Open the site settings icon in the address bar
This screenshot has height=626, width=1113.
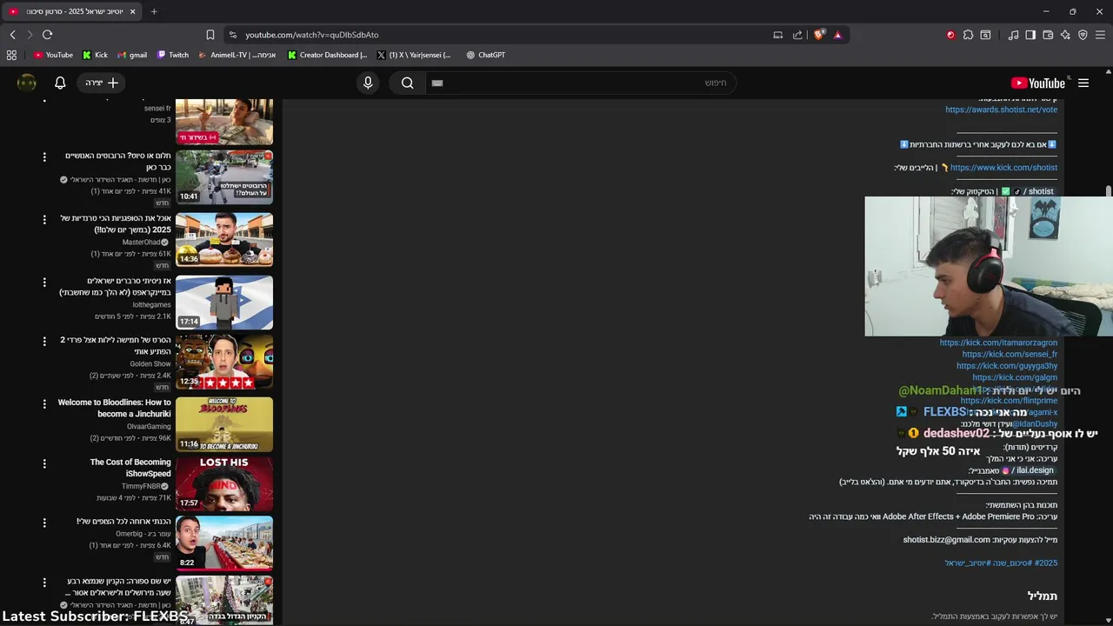(232, 35)
